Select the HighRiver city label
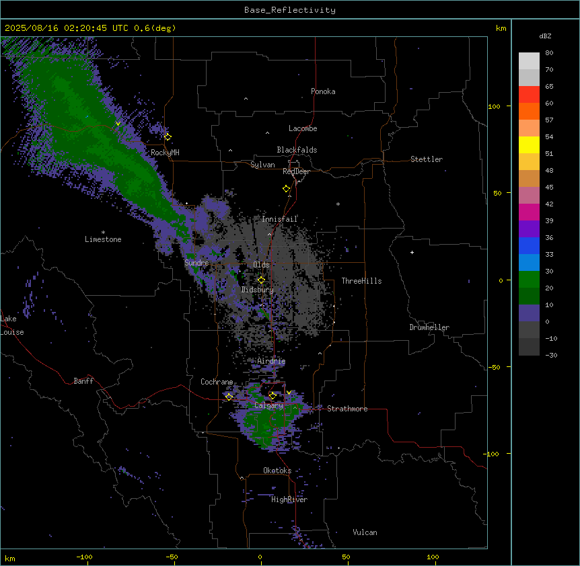The height and width of the screenshot is (566, 580). click(289, 499)
